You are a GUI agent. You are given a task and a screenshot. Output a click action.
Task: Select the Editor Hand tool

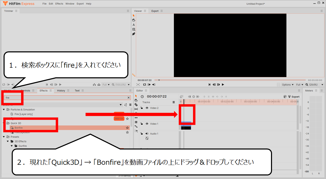tap(136, 100)
